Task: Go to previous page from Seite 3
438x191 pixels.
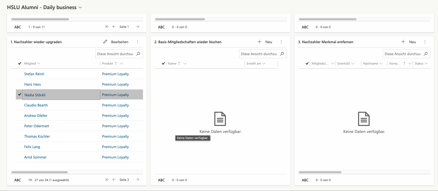Action: [114, 180]
